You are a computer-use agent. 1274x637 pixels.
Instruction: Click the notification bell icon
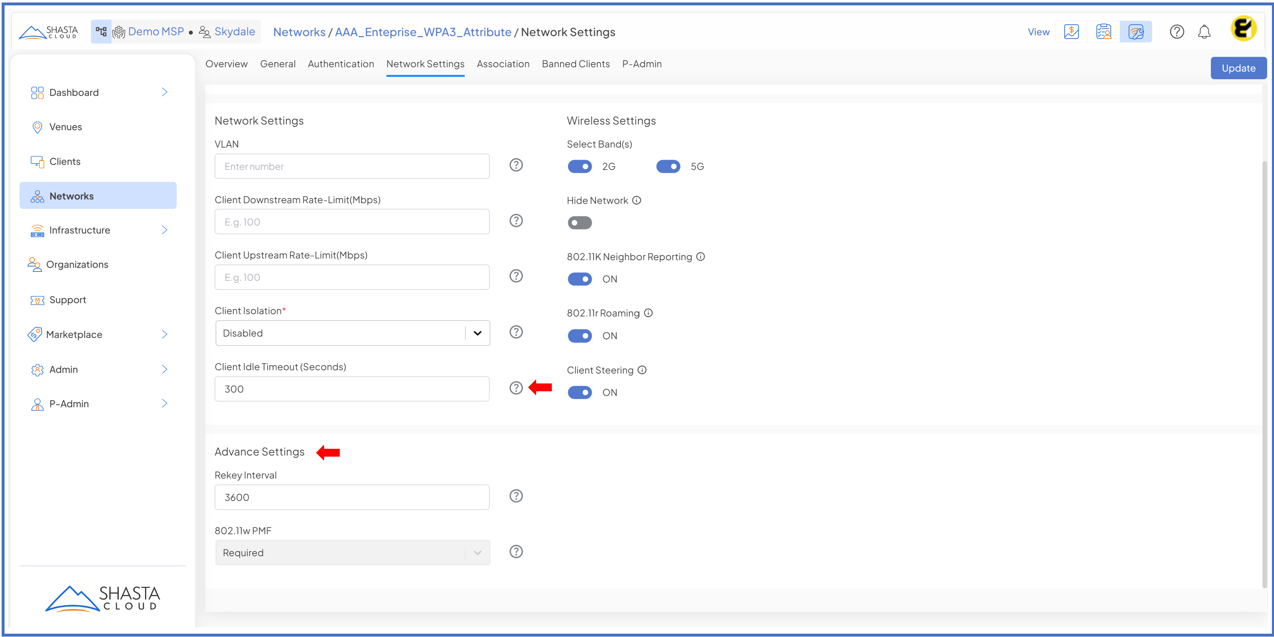1204,32
